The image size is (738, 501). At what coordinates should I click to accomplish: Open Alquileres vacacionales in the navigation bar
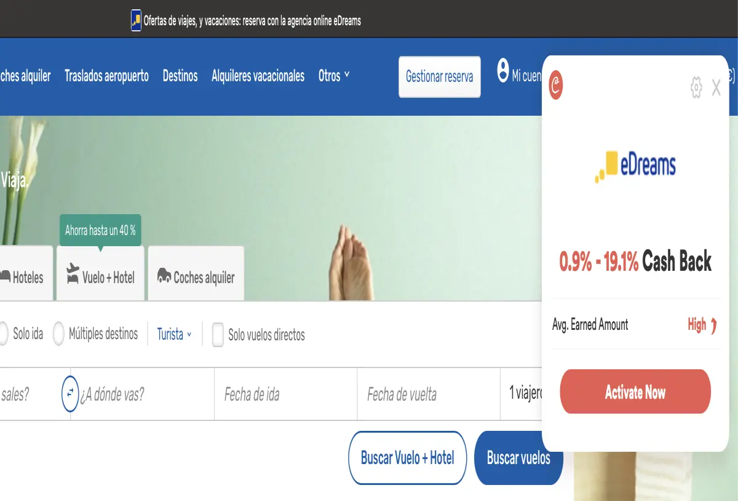point(258,76)
